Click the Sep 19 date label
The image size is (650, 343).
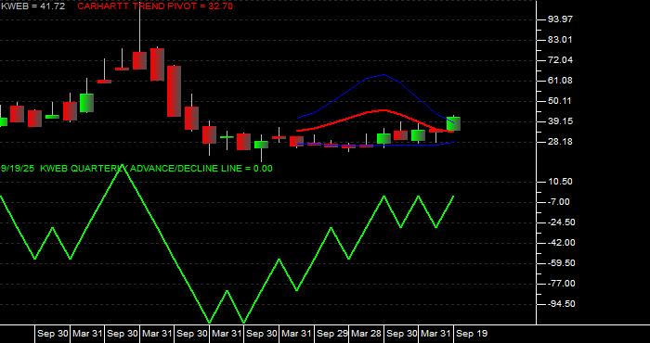472,334
